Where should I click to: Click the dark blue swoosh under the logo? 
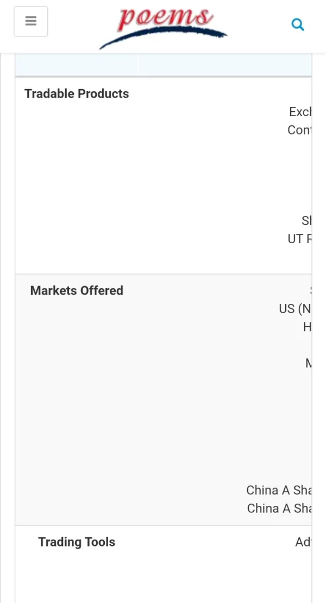click(x=163, y=37)
